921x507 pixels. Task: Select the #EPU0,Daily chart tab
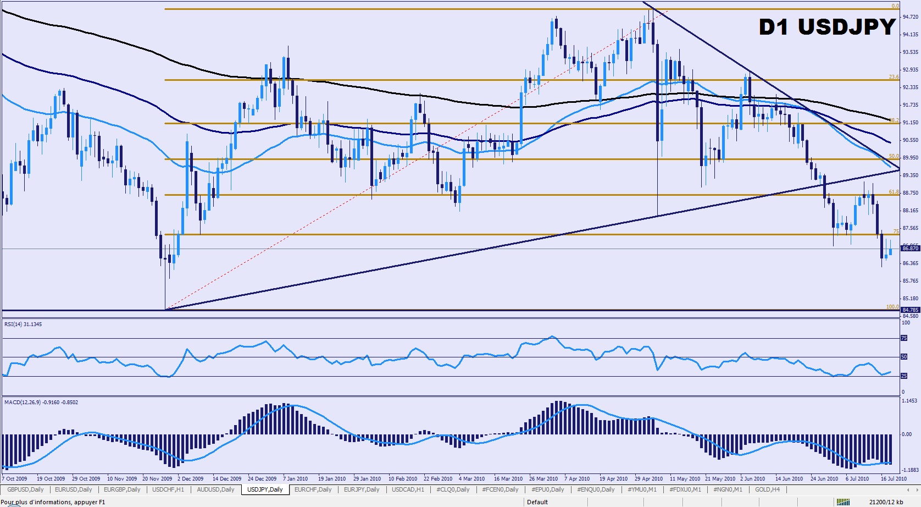pyautogui.click(x=548, y=489)
